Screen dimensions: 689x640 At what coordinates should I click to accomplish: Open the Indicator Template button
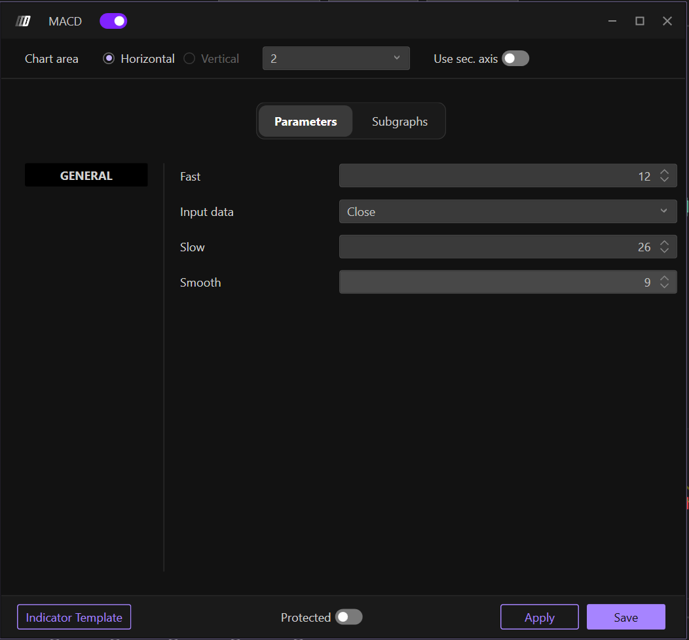(74, 617)
